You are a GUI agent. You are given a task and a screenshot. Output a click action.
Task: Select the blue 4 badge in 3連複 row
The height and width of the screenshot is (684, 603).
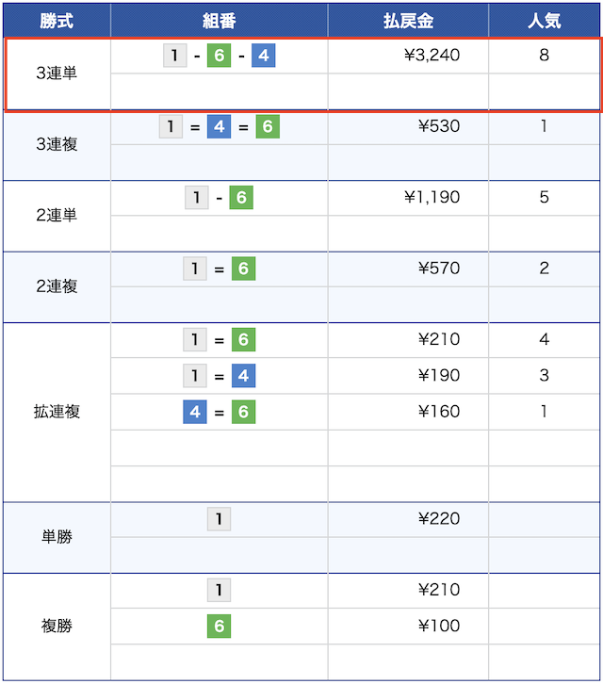(219, 127)
